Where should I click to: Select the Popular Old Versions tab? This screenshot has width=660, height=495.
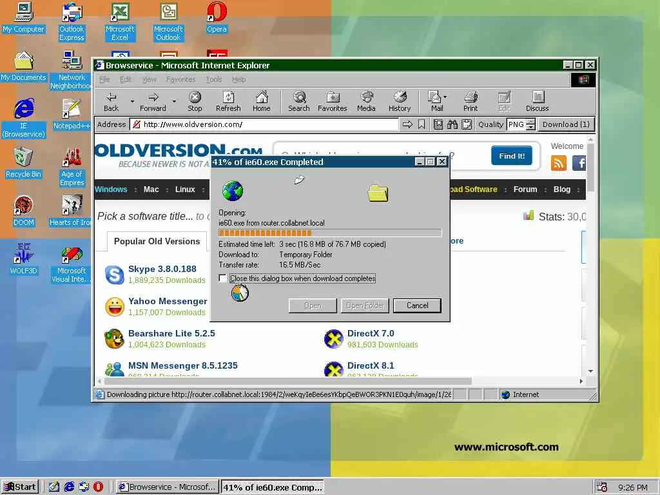(157, 241)
